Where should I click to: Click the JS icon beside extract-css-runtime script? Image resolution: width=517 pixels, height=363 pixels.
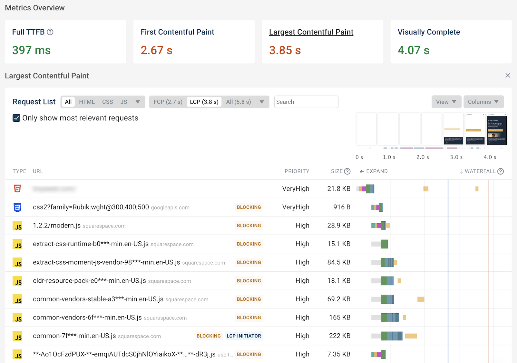click(18, 244)
